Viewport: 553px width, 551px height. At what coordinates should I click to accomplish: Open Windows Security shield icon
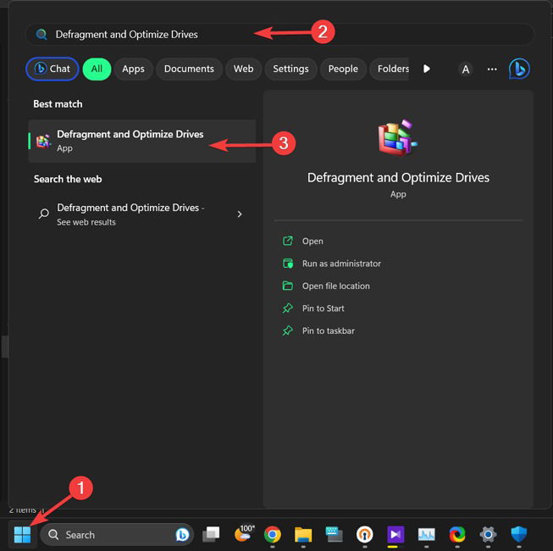click(519, 534)
